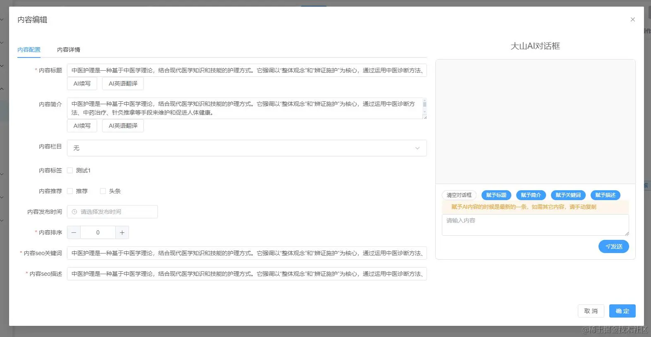This screenshot has height=337, width=651.
Task: Click the clock icon in the 发布时间 field
Action: (74, 212)
